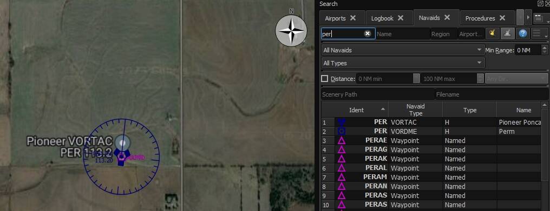Clear the ident field with the X icon
This screenshot has height=211, width=550.
pos(367,33)
